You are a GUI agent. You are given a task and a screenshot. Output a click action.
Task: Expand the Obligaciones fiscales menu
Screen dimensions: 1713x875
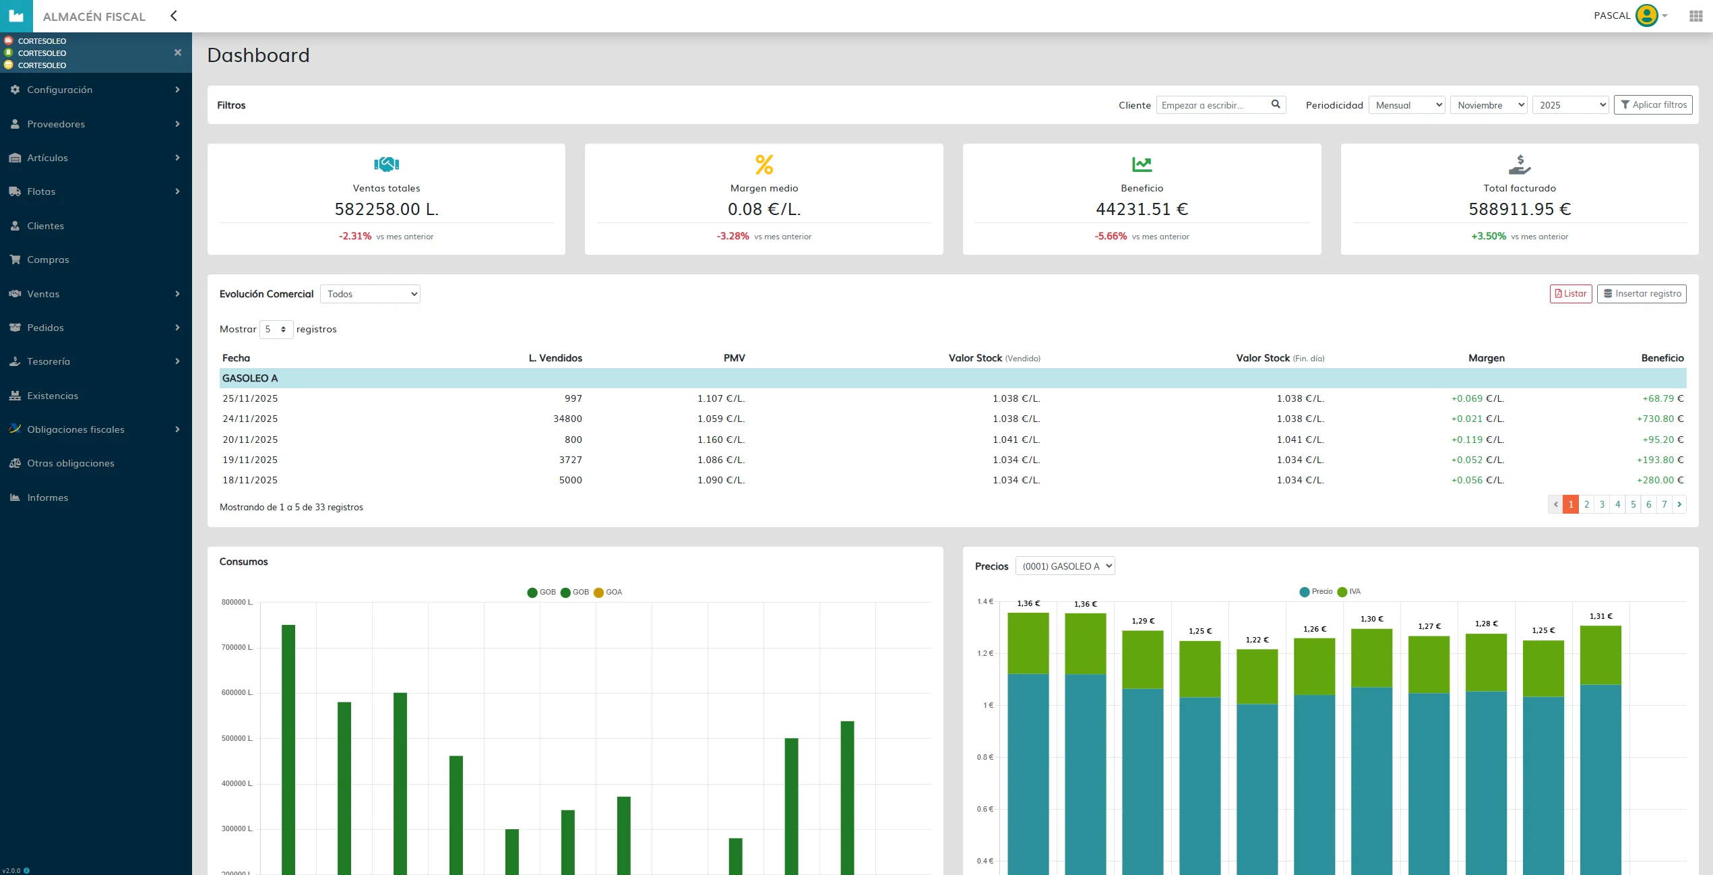coord(96,429)
